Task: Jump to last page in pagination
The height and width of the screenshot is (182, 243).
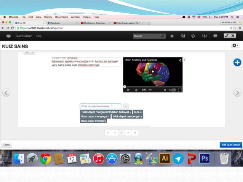Action: (135, 133)
